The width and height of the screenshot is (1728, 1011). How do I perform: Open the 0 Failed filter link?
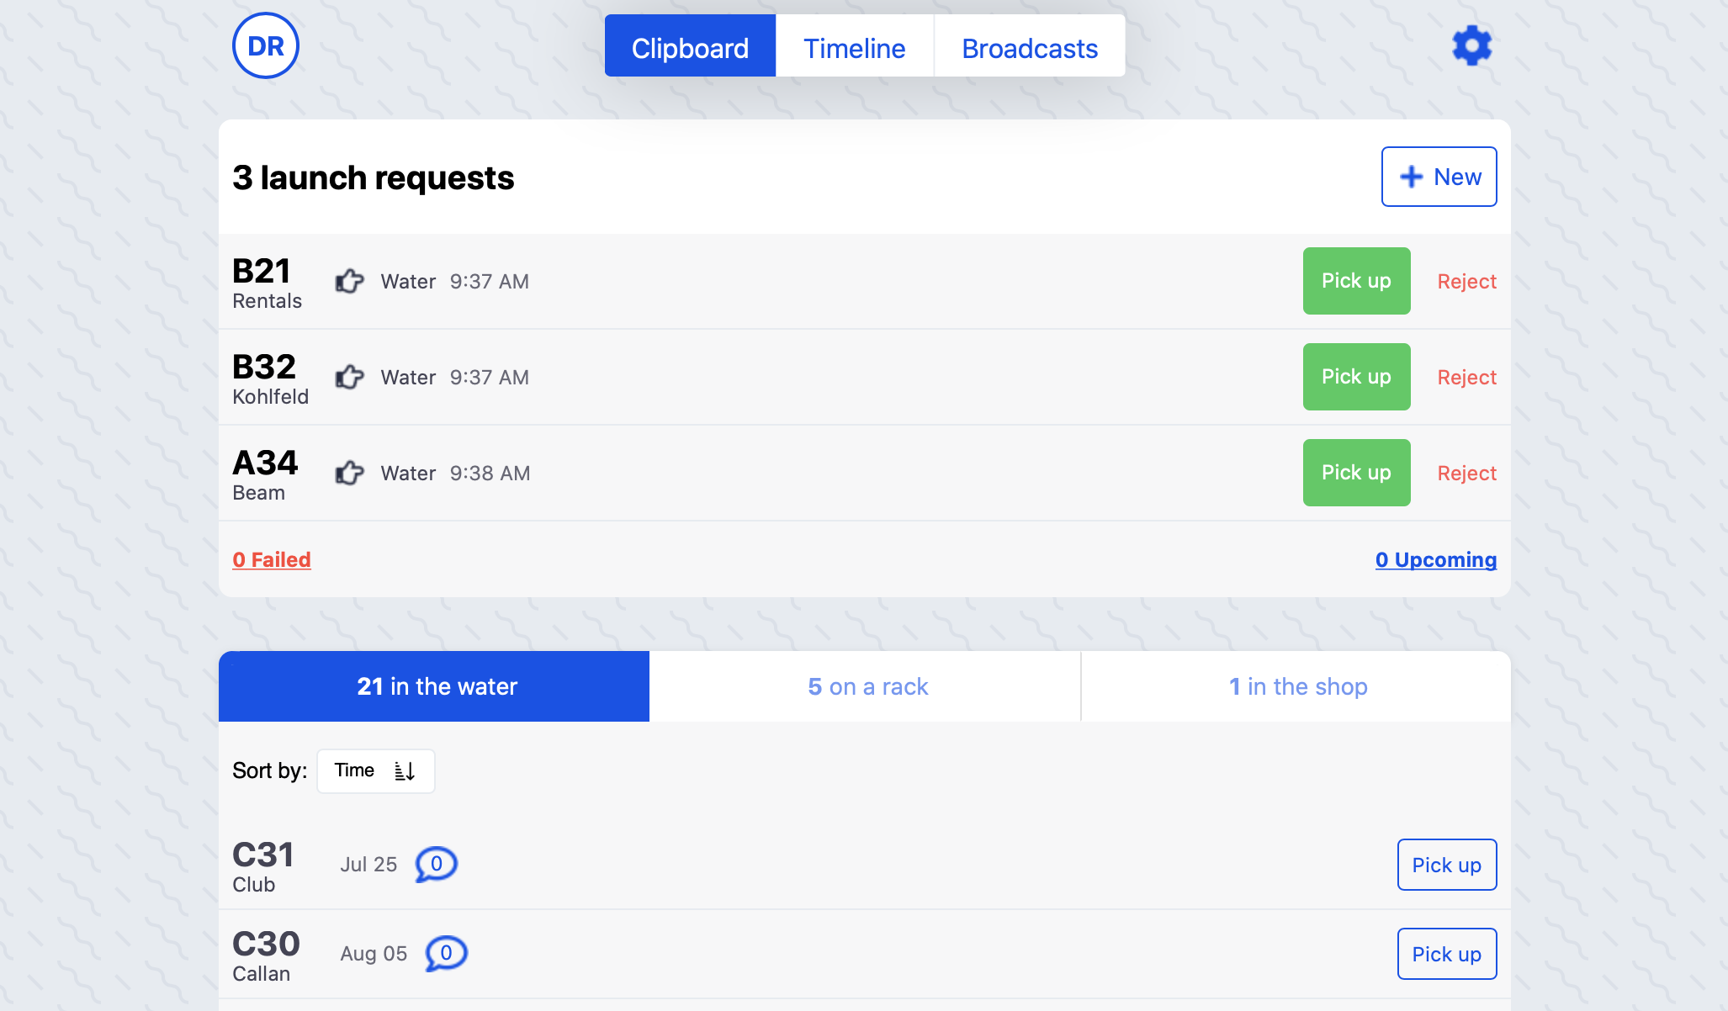pos(271,559)
